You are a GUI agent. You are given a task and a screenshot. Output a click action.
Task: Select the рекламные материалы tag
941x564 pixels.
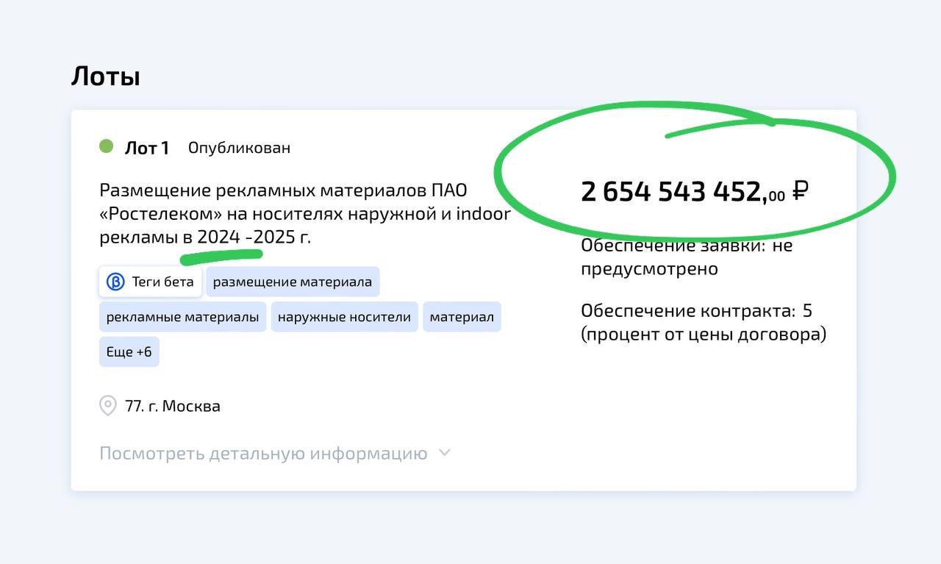pyautogui.click(x=182, y=317)
